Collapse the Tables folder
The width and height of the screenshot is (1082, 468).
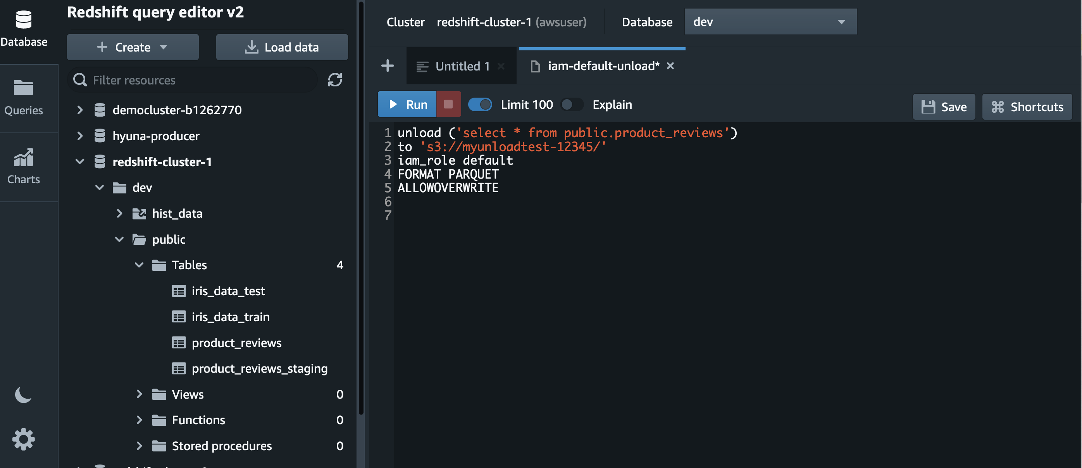coord(139,265)
